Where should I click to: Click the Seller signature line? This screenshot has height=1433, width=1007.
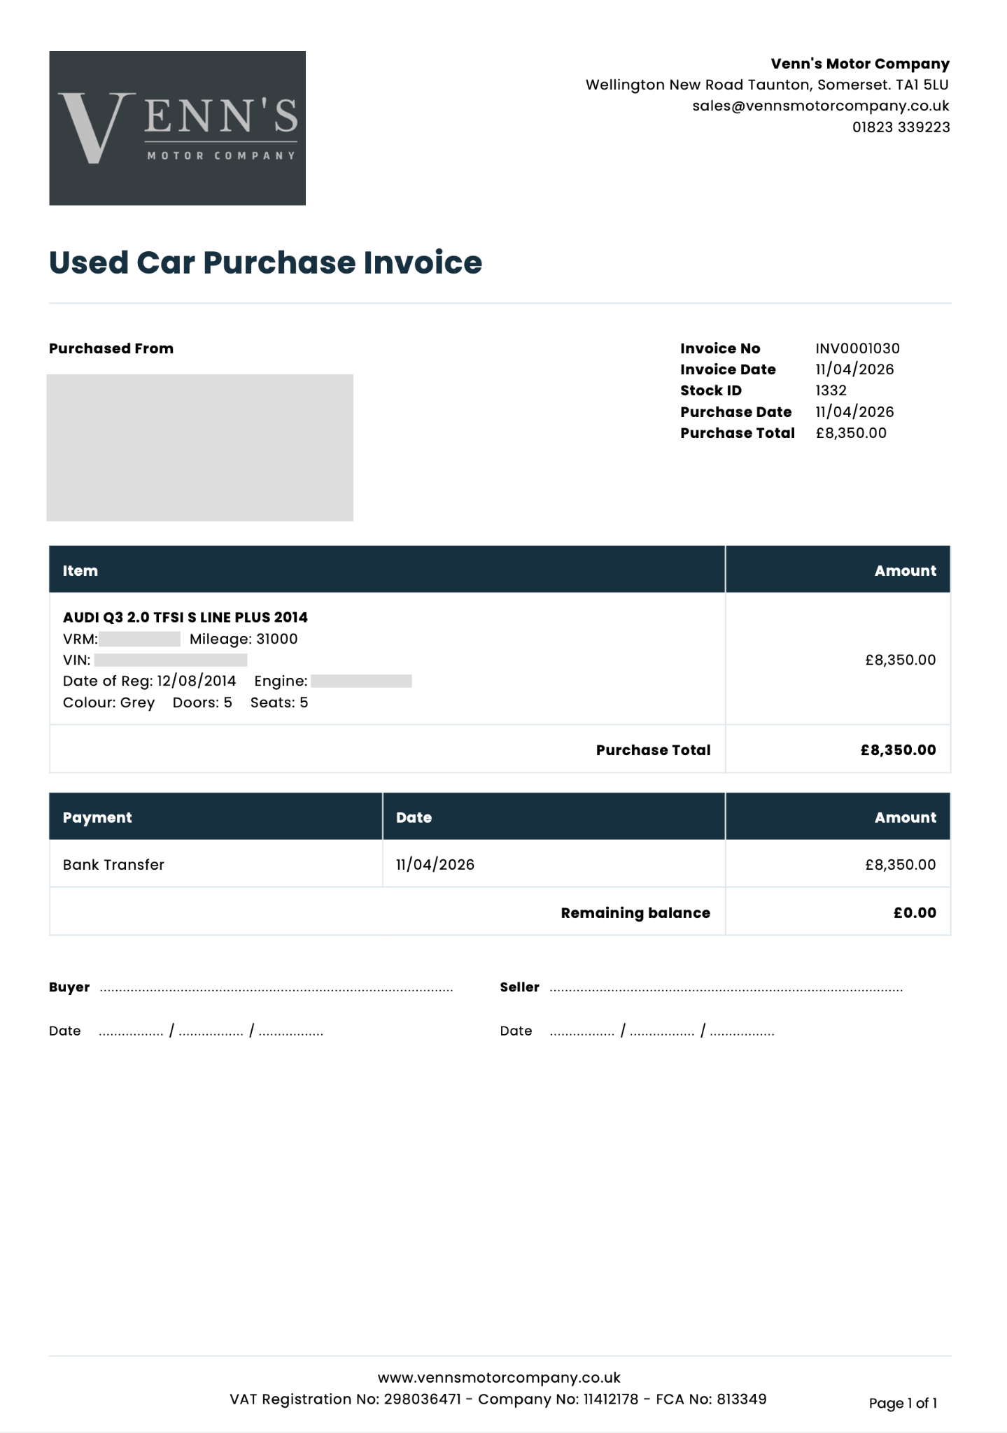(726, 990)
